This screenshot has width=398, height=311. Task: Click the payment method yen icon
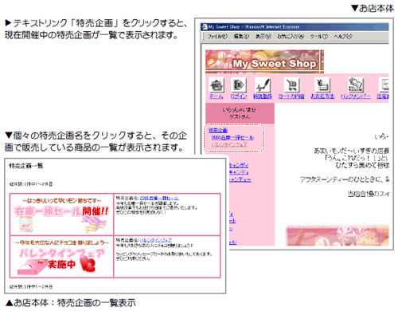pos(322,85)
